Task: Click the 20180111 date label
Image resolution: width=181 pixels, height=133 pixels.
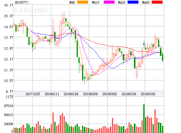Action: (x=52, y=94)
